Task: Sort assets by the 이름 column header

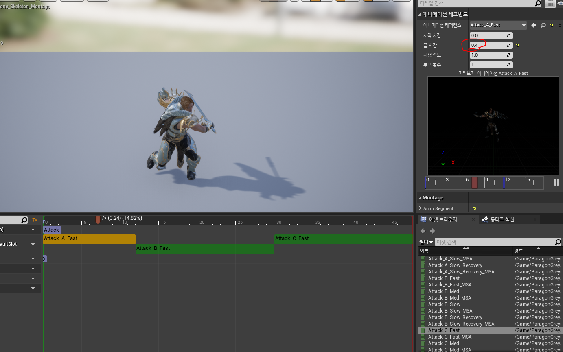Action: click(x=465, y=251)
